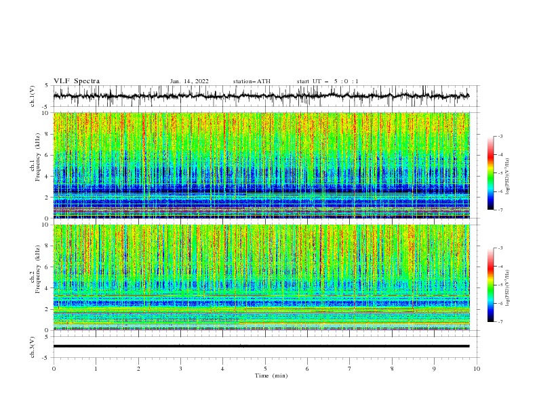Click the ch.1 PSD color scale bar
The image size is (537, 414).
[x=490, y=173]
